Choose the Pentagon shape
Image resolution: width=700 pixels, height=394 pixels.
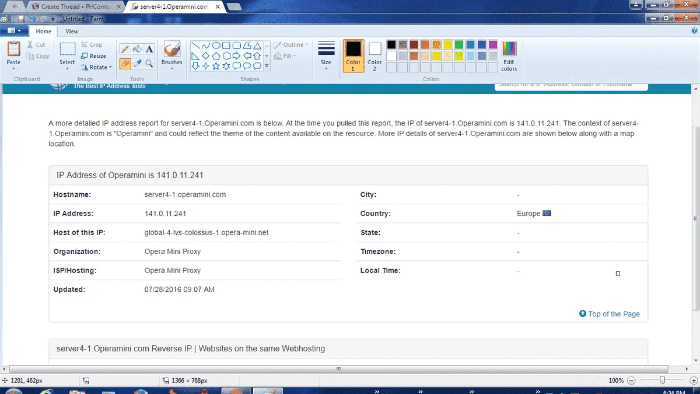pyautogui.click(x=216, y=56)
